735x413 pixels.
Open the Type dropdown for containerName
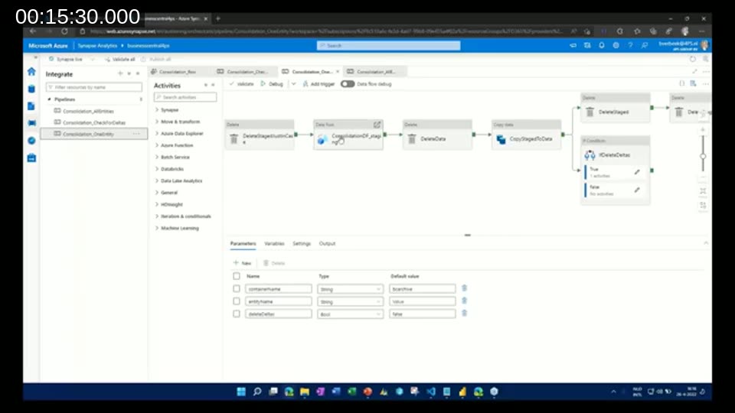(x=350, y=289)
